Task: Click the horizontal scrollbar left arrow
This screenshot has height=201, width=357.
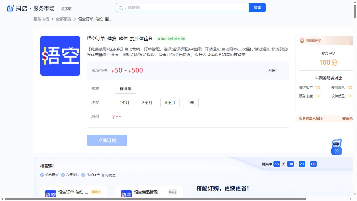Action: (x=2, y=199)
